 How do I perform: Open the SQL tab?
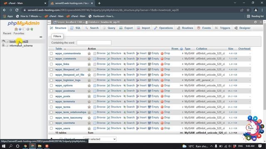click(76, 28)
